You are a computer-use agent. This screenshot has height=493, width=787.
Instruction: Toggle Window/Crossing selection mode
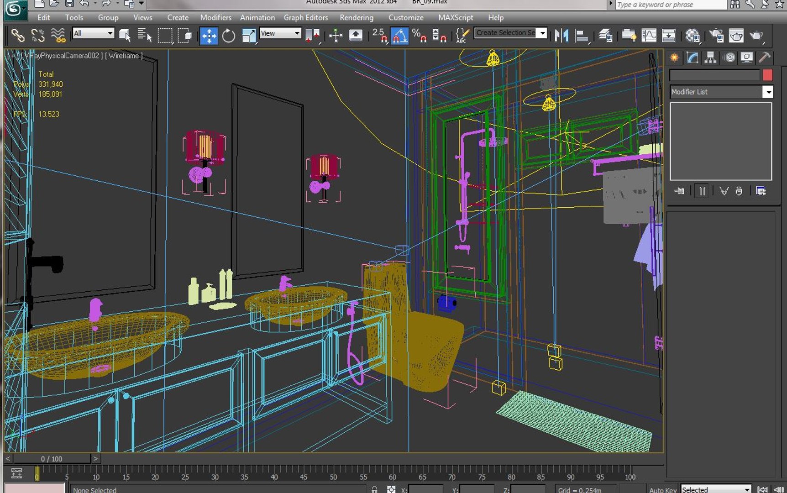[x=185, y=35]
